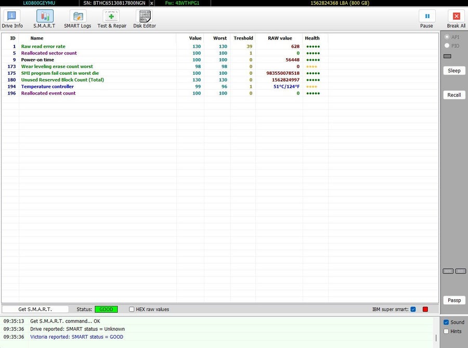Screen dimensions: 468x348
Task: Launch the Disk Editor
Action: pyautogui.click(x=145, y=19)
